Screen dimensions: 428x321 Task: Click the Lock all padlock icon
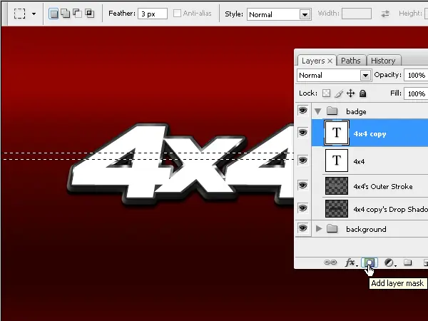(x=363, y=93)
